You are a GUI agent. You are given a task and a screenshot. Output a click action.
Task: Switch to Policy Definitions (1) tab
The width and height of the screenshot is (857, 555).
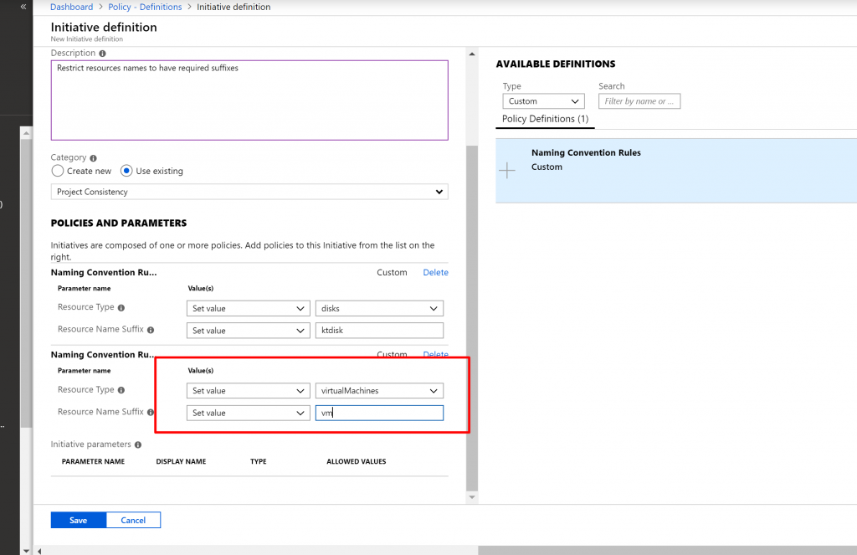click(545, 119)
